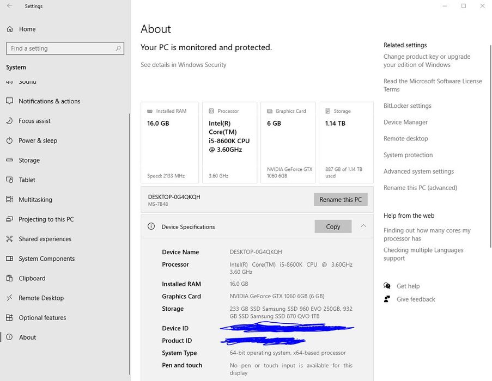The height and width of the screenshot is (381, 492).
Task: Go to Storage settings page
Action: tap(29, 161)
